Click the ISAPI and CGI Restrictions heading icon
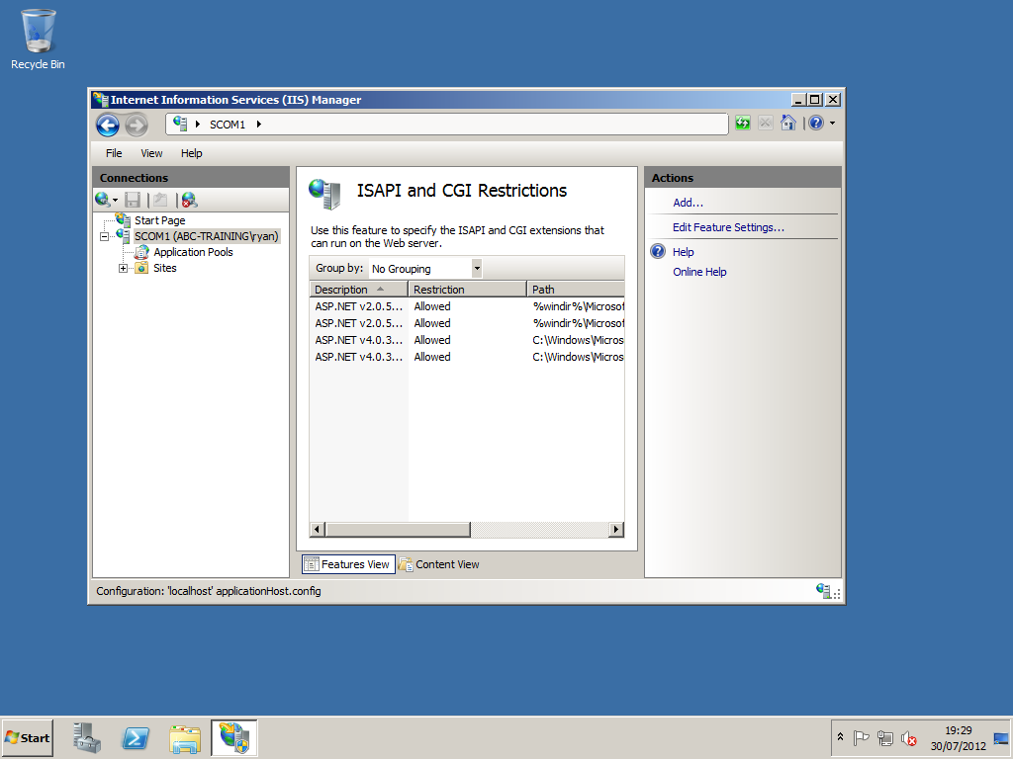Viewport: 1013px width, 759px height. click(324, 194)
